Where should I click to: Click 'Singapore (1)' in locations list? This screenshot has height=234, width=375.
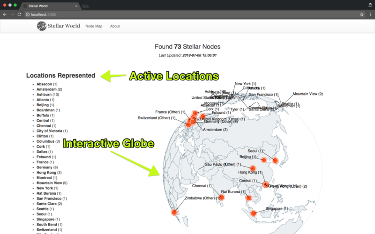tap(48, 219)
